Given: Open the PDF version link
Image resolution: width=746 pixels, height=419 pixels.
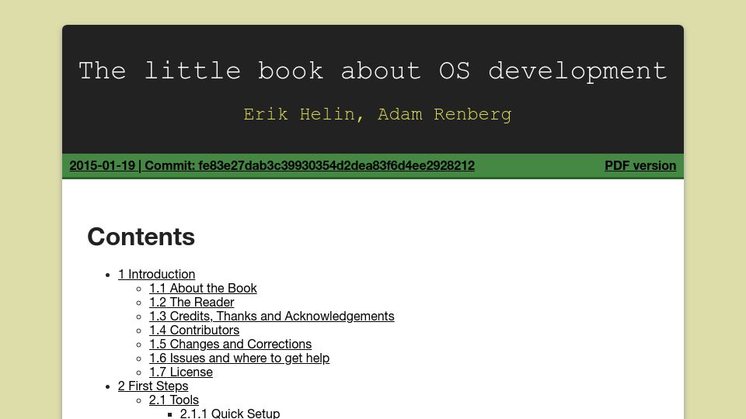Looking at the screenshot, I should tap(640, 166).
